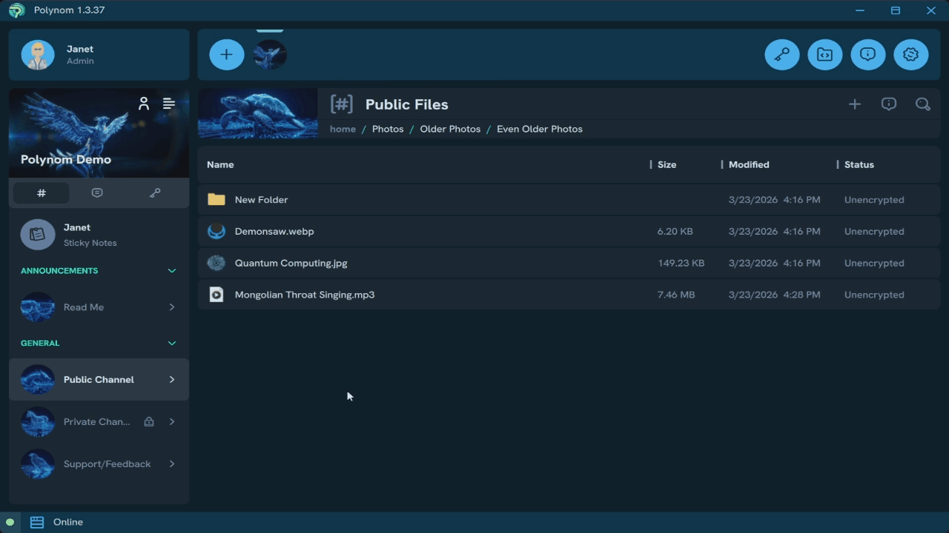
Task: Open the Settings gear icon
Action: point(911,54)
